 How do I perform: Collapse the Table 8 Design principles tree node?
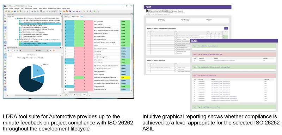[x=16, y=19]
